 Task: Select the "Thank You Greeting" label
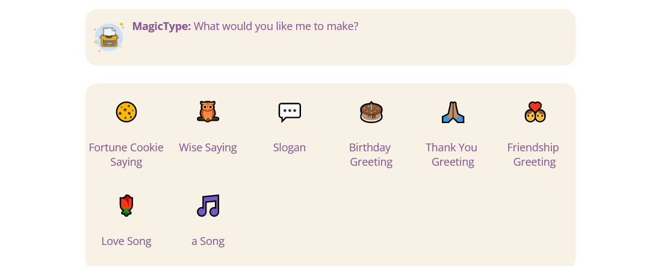point(453,154)
